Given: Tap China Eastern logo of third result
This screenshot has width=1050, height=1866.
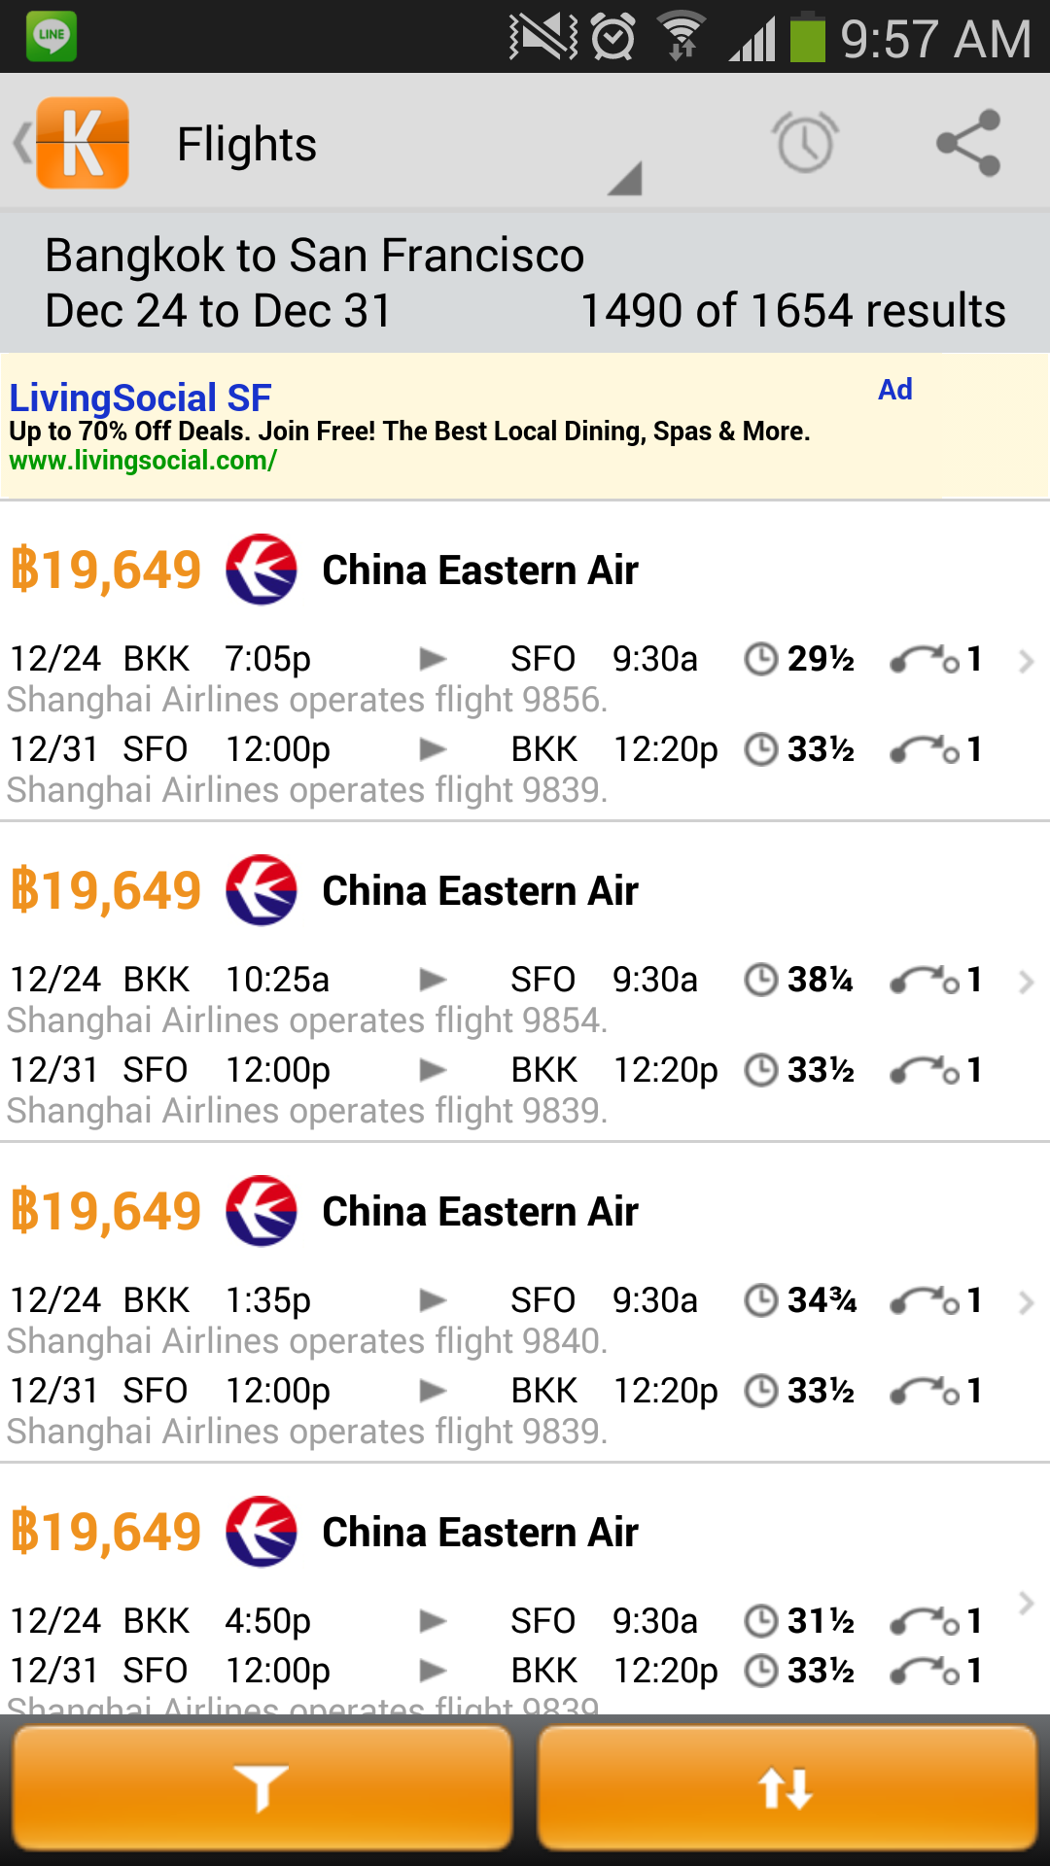Looking at the screenshot, I should (262, 1211).
